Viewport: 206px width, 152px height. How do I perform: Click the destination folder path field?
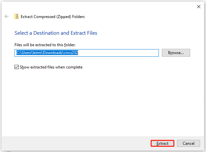(87, 53)
